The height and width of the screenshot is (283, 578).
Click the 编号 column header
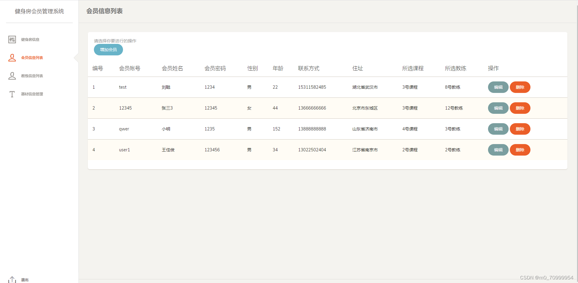[98, 68]
